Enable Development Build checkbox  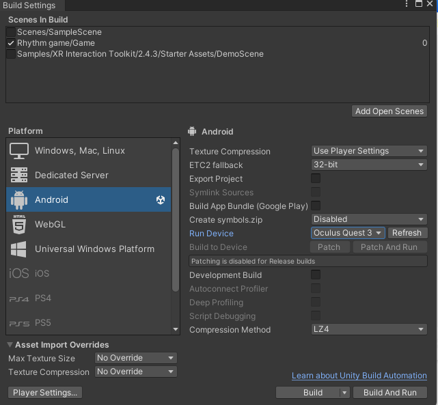316,275
